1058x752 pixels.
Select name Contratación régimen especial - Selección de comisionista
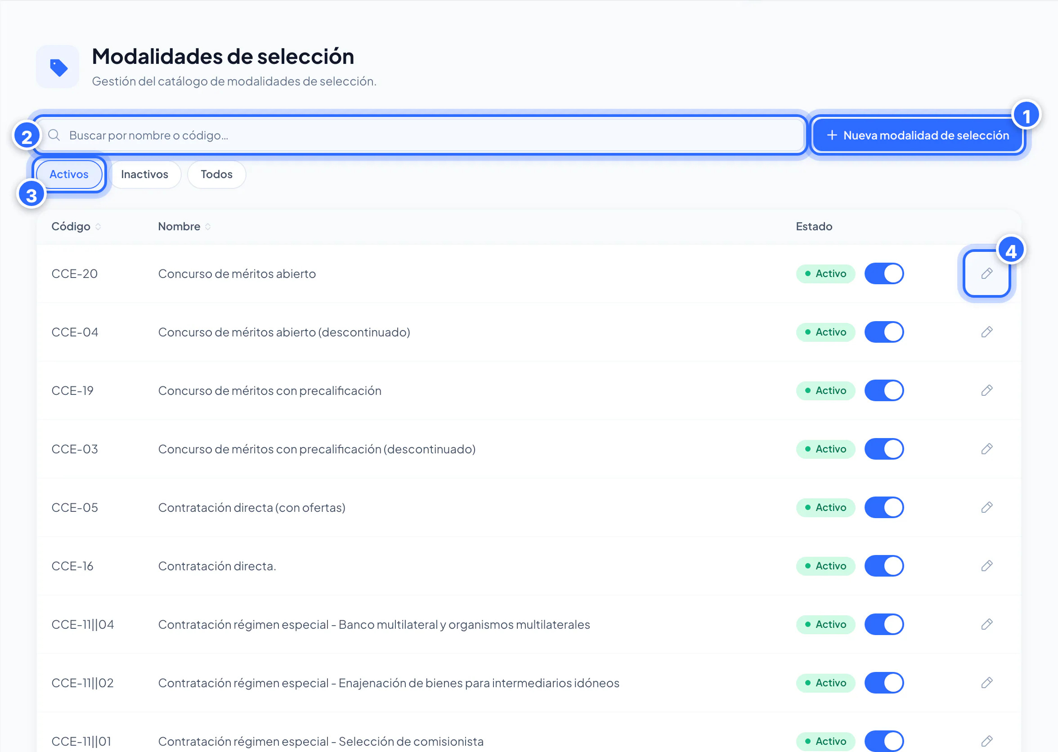(321, 741)
